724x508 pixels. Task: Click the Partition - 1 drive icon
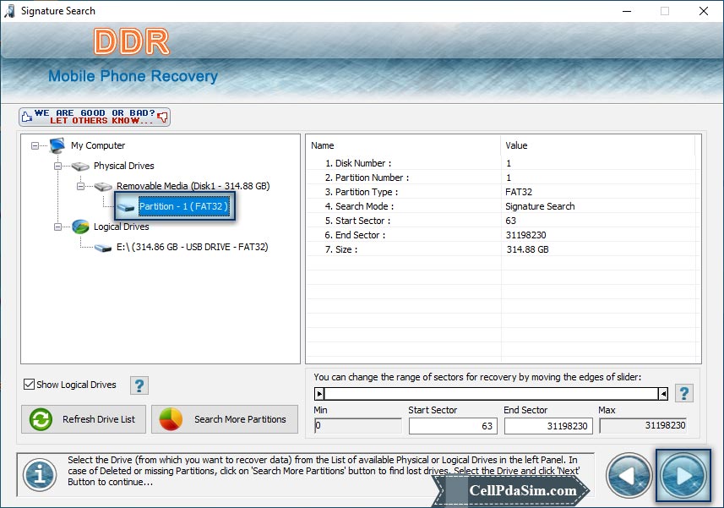click(x=126, y=207)
